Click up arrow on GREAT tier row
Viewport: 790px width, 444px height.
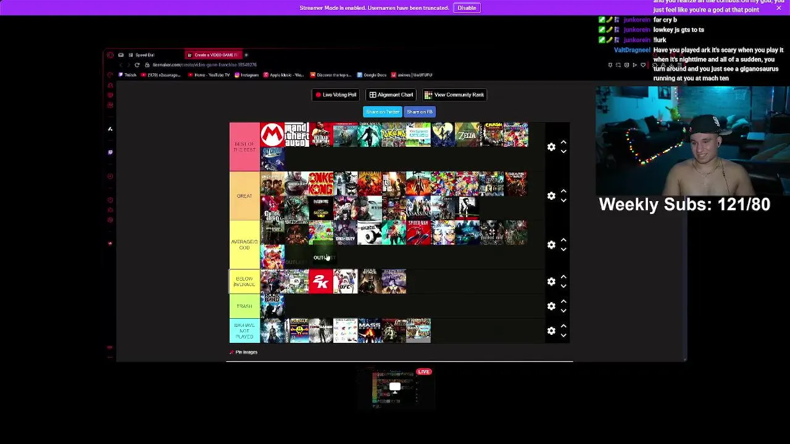point(563,191)
